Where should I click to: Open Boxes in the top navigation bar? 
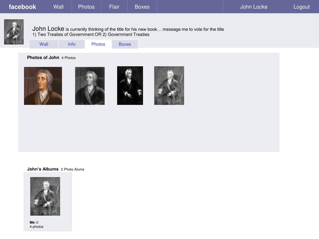(x=142, y=7)
